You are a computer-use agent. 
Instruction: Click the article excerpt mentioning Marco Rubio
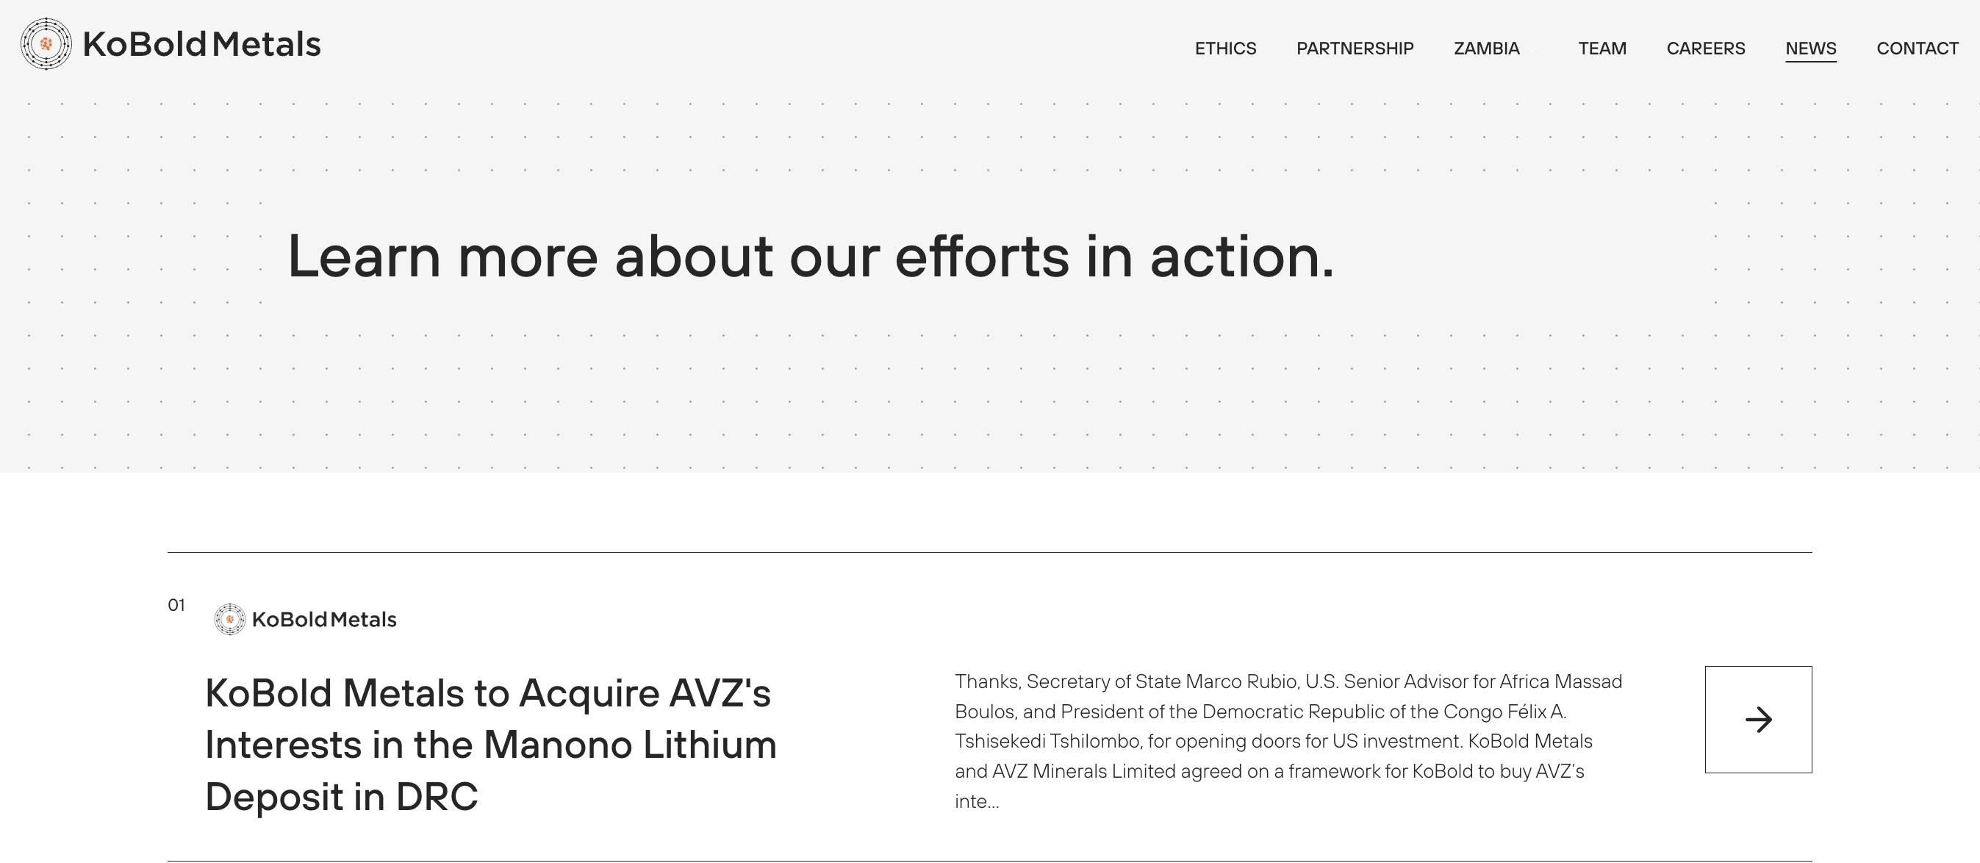(1288, 726)
